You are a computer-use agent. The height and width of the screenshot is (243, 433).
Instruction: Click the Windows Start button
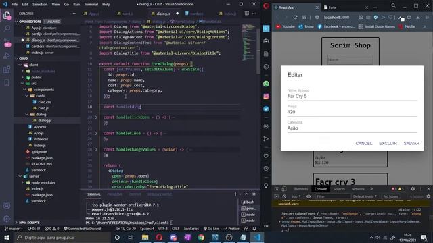click(7, 237)
